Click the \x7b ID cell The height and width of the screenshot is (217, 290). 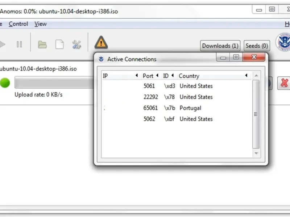point(169,108)
